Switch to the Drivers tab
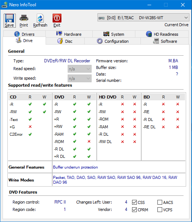 [x=24, y=34]
